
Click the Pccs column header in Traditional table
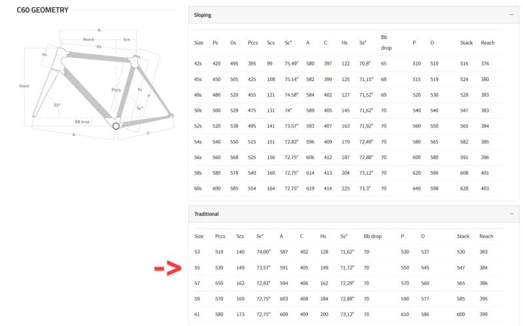220,236
